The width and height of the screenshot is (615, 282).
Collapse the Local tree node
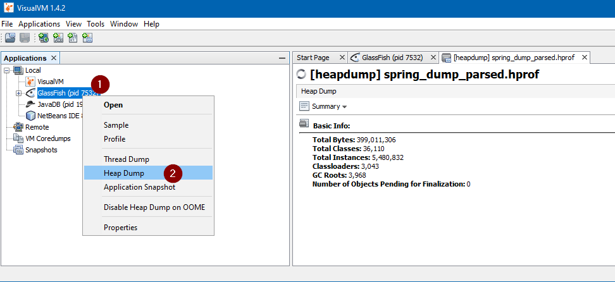tap(6, 71)
